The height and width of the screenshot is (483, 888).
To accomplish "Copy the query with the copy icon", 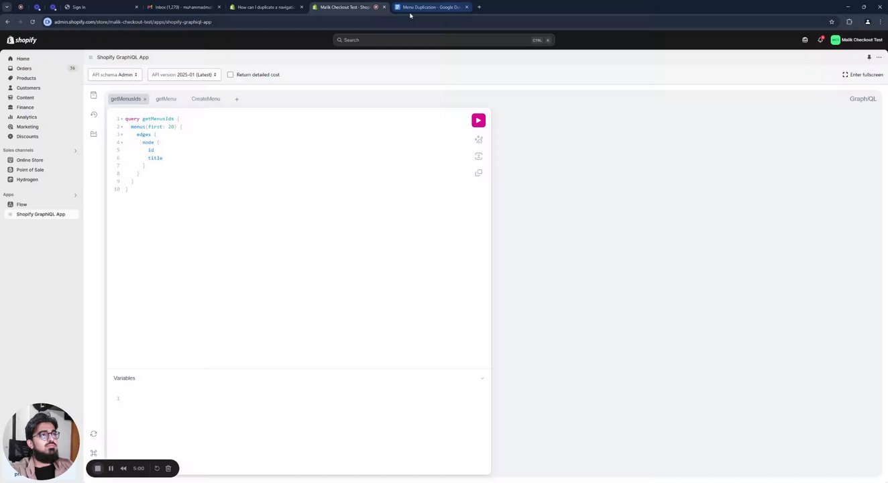I will pyautogui.click(x=478, y=172).
